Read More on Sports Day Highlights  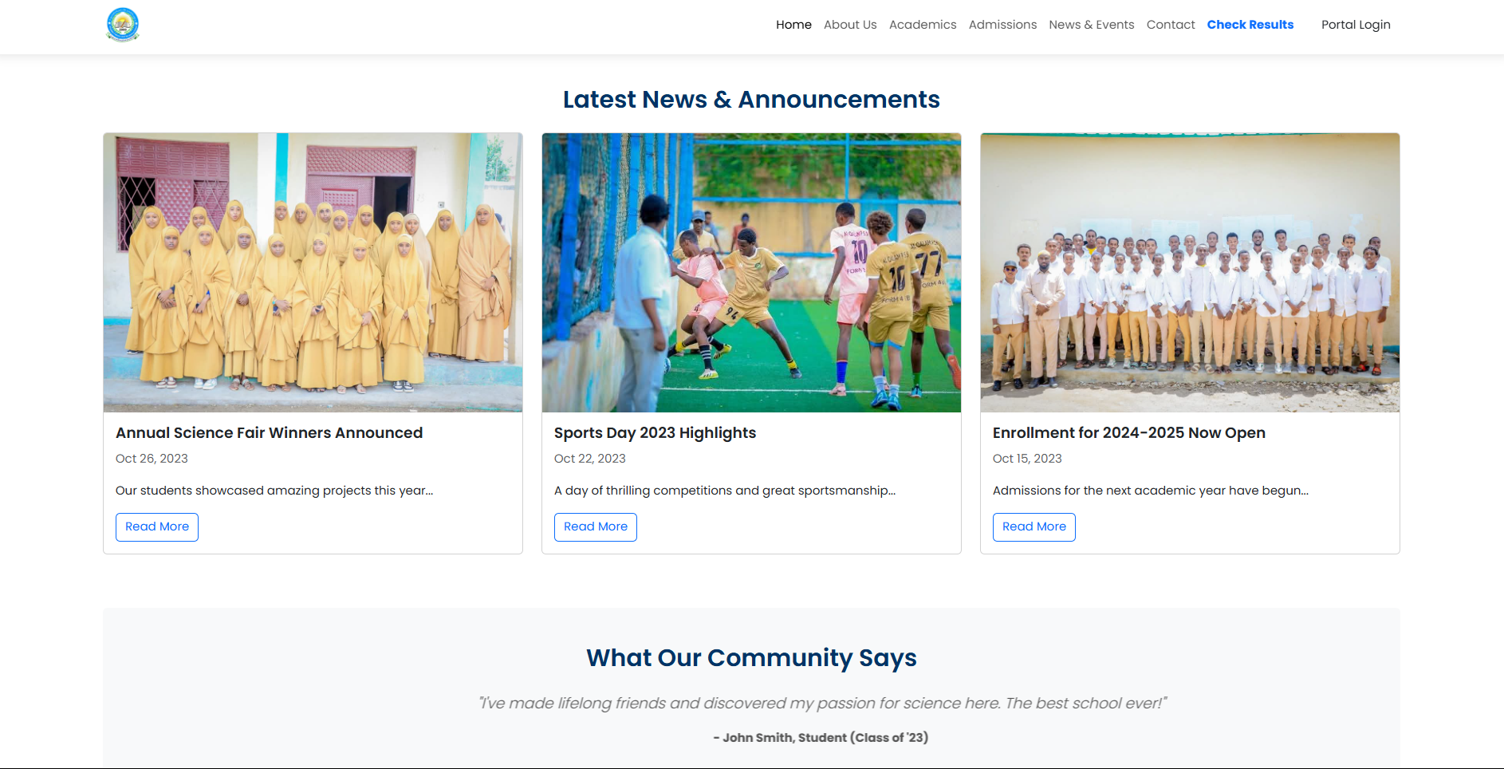[x=596, y=526]
